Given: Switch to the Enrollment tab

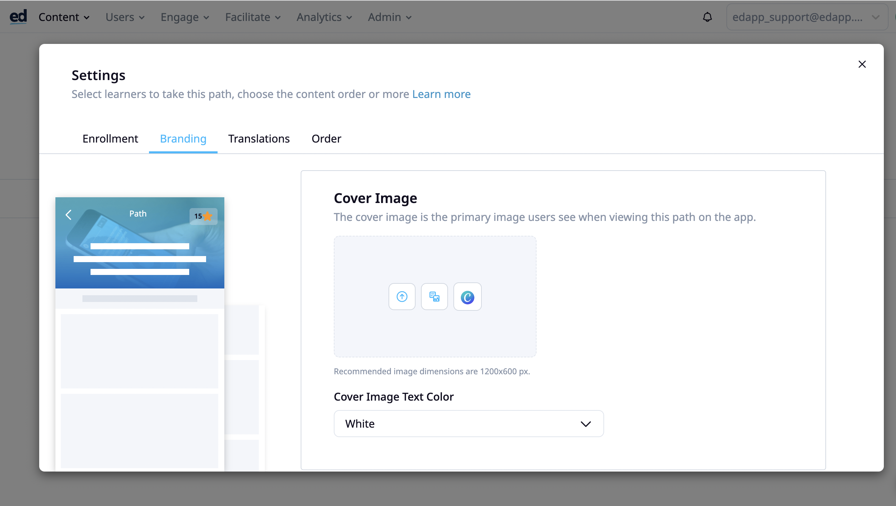Looking at the screenshot, I should click(110, 139).
